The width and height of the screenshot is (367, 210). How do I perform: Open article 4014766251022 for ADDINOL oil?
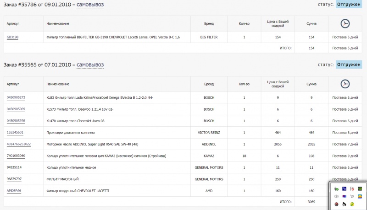(19, 144)
